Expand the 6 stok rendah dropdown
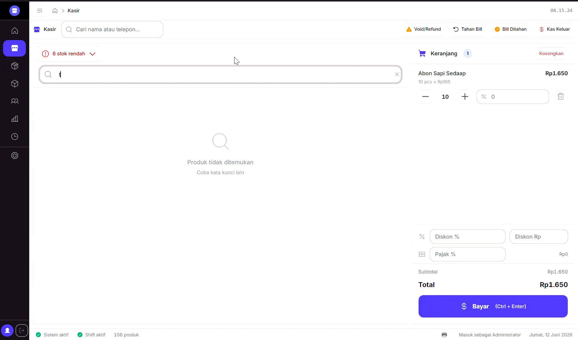This screenshot has width=578, height=340. click(69, 54)
